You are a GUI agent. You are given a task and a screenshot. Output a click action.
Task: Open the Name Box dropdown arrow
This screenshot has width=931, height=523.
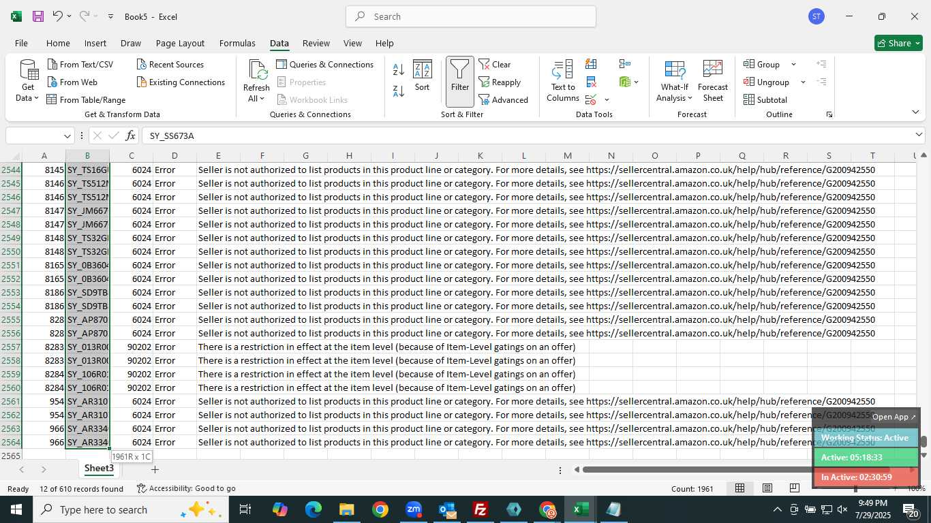point(67,136)
